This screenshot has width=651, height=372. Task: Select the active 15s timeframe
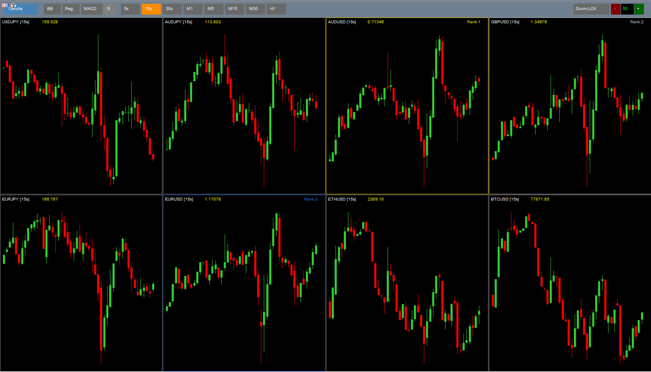151,9
